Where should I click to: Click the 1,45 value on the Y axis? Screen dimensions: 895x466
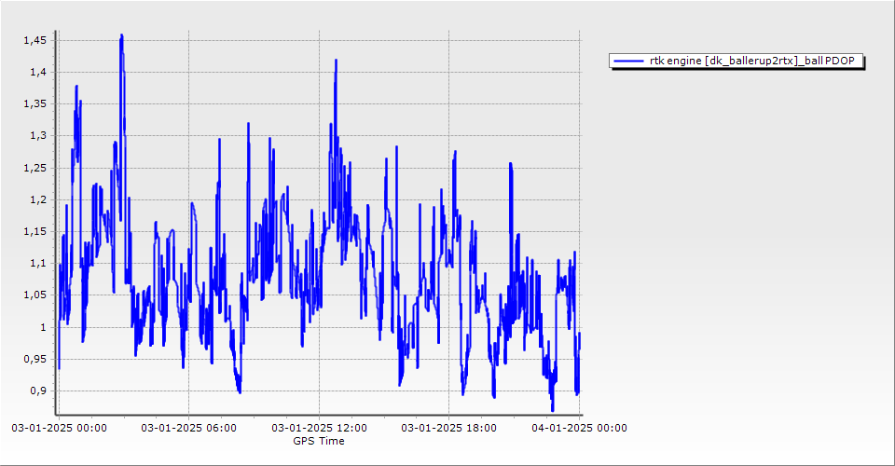coord(35,40)
